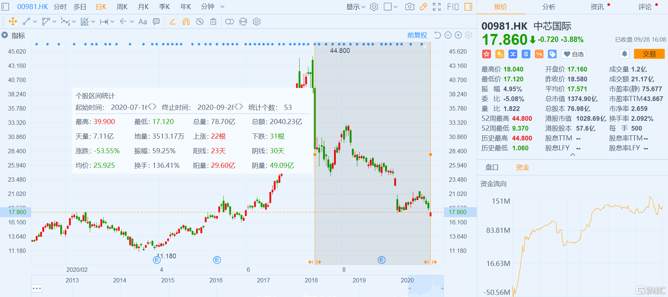The height and width of the screenshot is (297, 668).
Task: Expand the measurement tool dropdown arrow
Action: pos(93,22)
